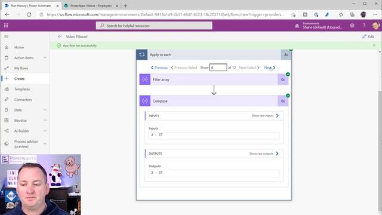
Task: Collapse the Apply to each header
Action: 214,54
